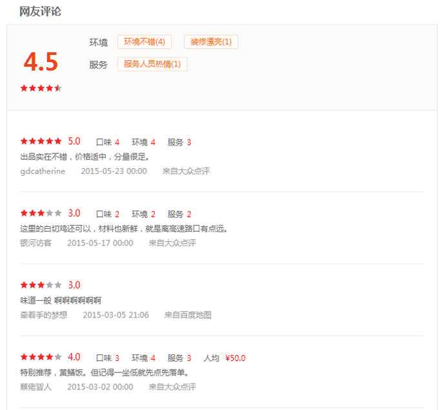Open reviewer 牵着手的梦想's profile

coord(44,315)
